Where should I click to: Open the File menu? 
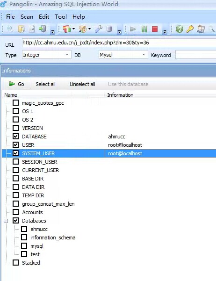click(x=10, y=17)
